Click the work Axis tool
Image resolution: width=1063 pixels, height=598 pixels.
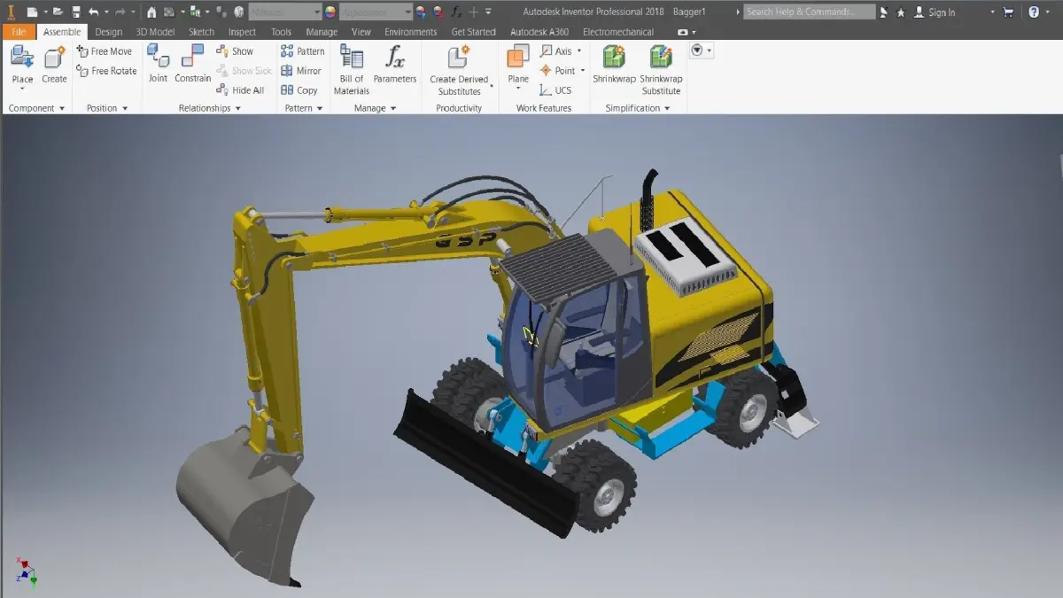[x=556, y=51]
